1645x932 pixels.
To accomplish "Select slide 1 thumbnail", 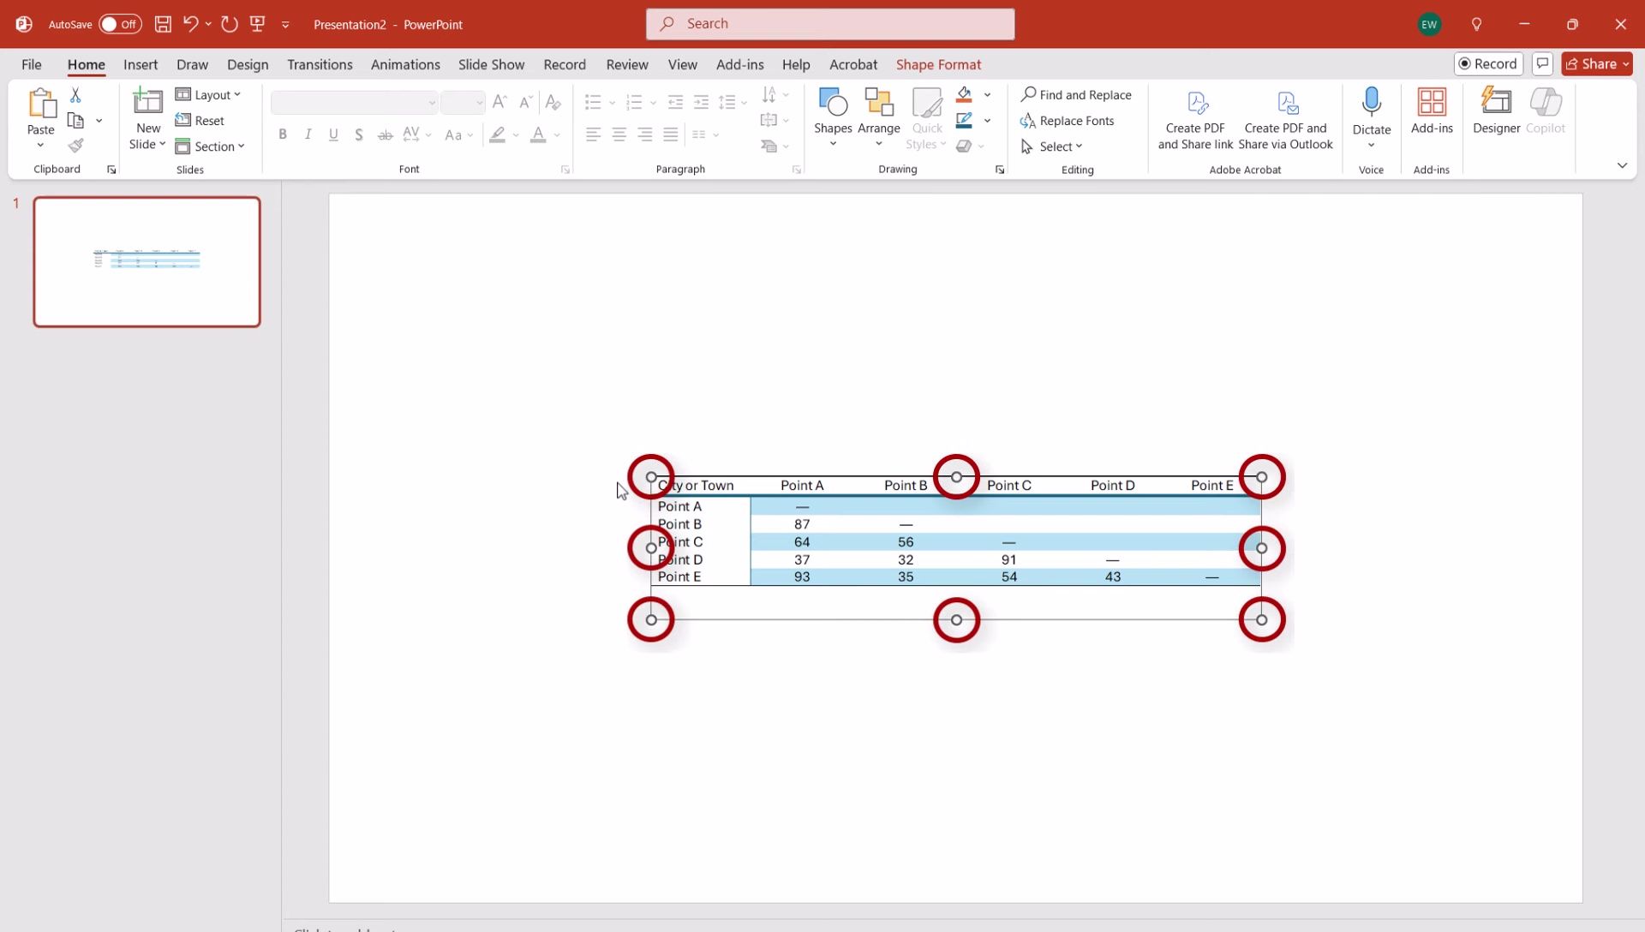I will tap(147, 262).
